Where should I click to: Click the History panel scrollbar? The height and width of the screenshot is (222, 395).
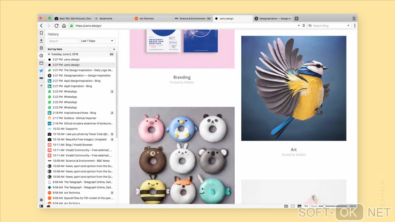coord(117,95)
